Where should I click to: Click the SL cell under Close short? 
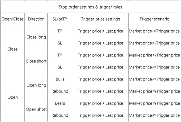[60, 67]
